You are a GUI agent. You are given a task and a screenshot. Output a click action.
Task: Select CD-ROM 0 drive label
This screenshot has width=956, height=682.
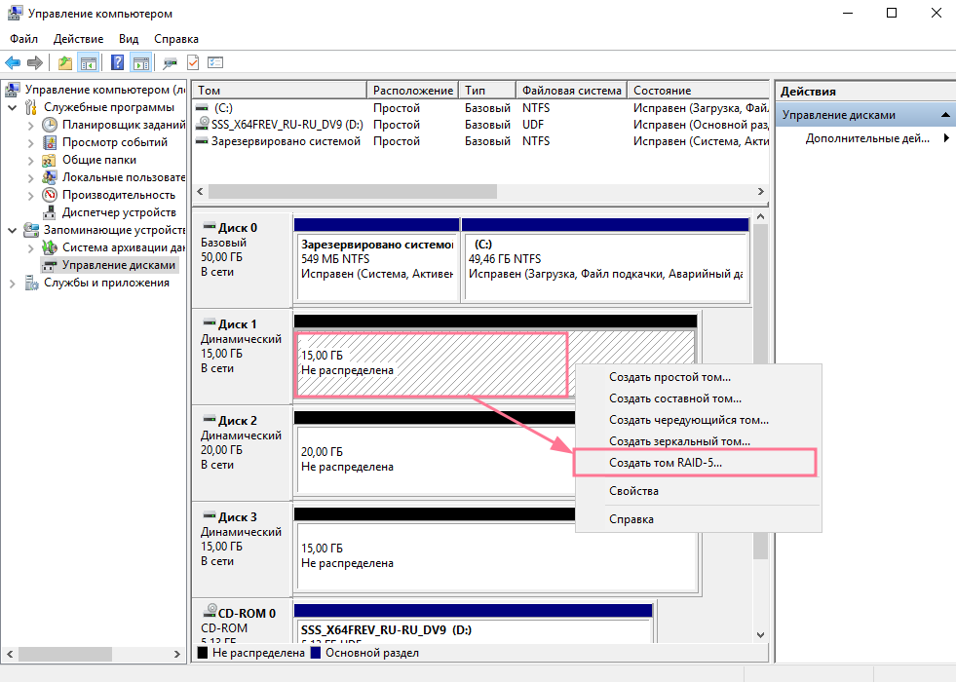(x=246, y=613)
